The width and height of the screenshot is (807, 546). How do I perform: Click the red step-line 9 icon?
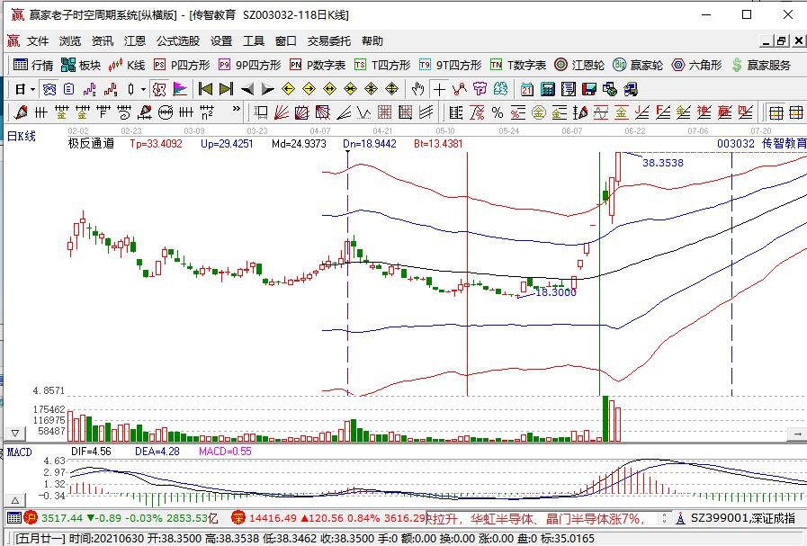[110, 90]
